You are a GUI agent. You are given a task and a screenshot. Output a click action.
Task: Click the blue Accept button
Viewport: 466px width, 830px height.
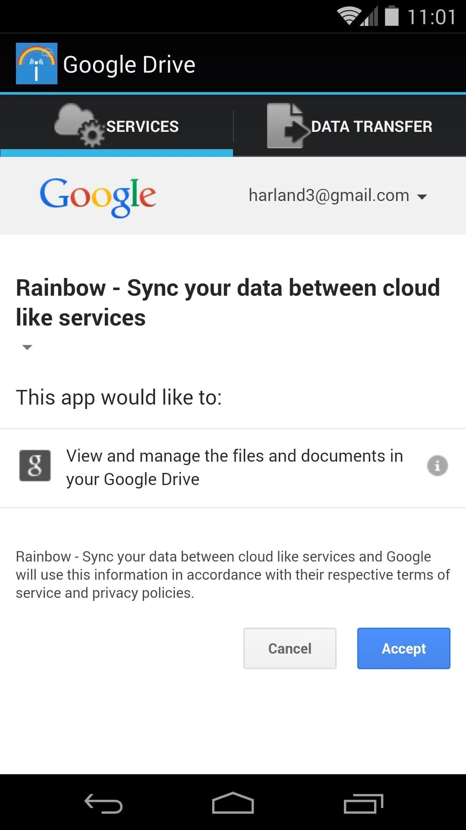tap(404, 648)
